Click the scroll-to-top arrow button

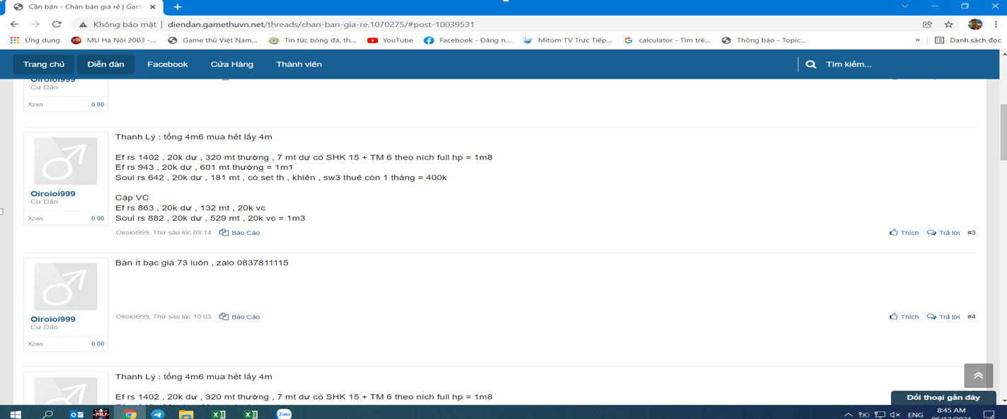[978, 376]
